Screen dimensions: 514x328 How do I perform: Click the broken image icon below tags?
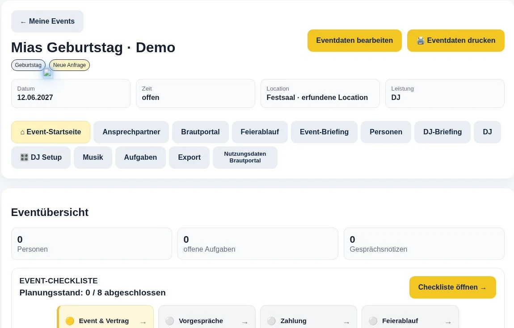[48, 73]
